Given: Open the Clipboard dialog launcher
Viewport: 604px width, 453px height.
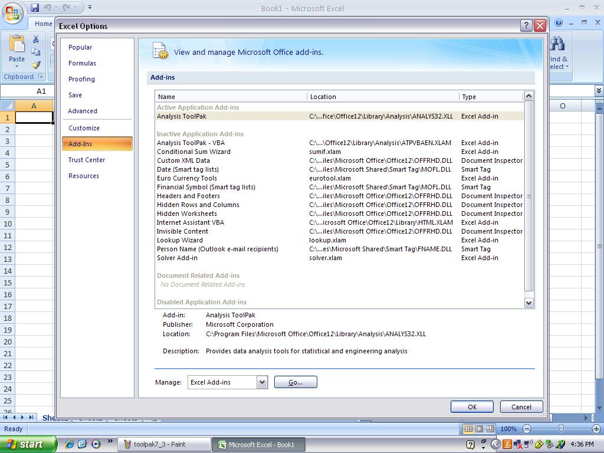Looking at the screenshot, I should (x=41, y=77).
